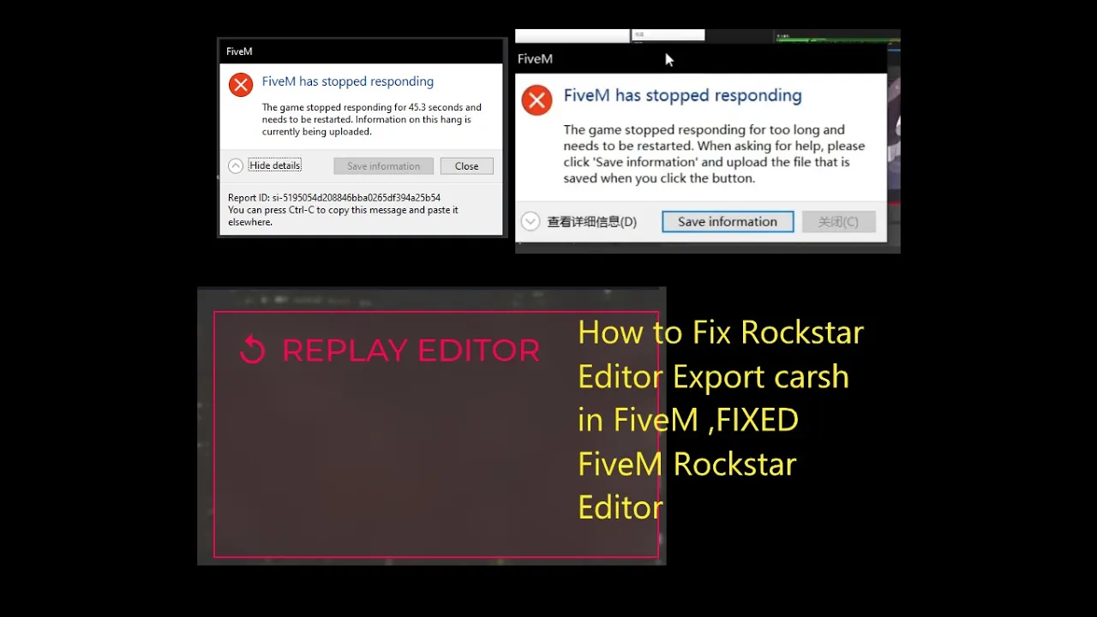Click the Replay Editor circular arrow icon
Image resolution: width=1097 pixels, height=617 pixels.
click(253, 350)
